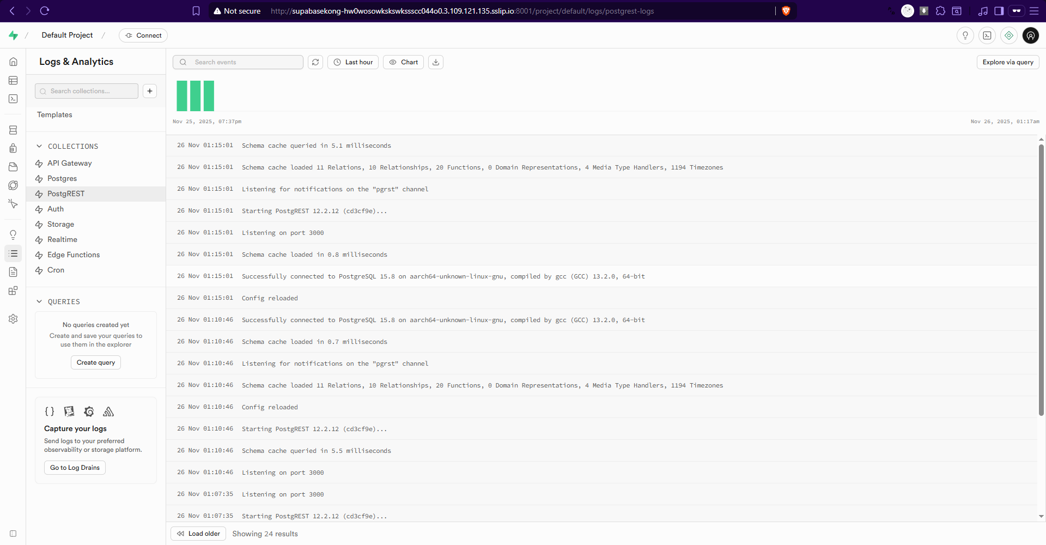Go back with browser back arrow
Screen dimensions: 1046x545
[12, 11]
